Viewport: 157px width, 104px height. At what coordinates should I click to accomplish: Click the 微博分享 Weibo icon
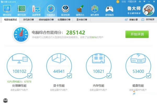[126, 20]
